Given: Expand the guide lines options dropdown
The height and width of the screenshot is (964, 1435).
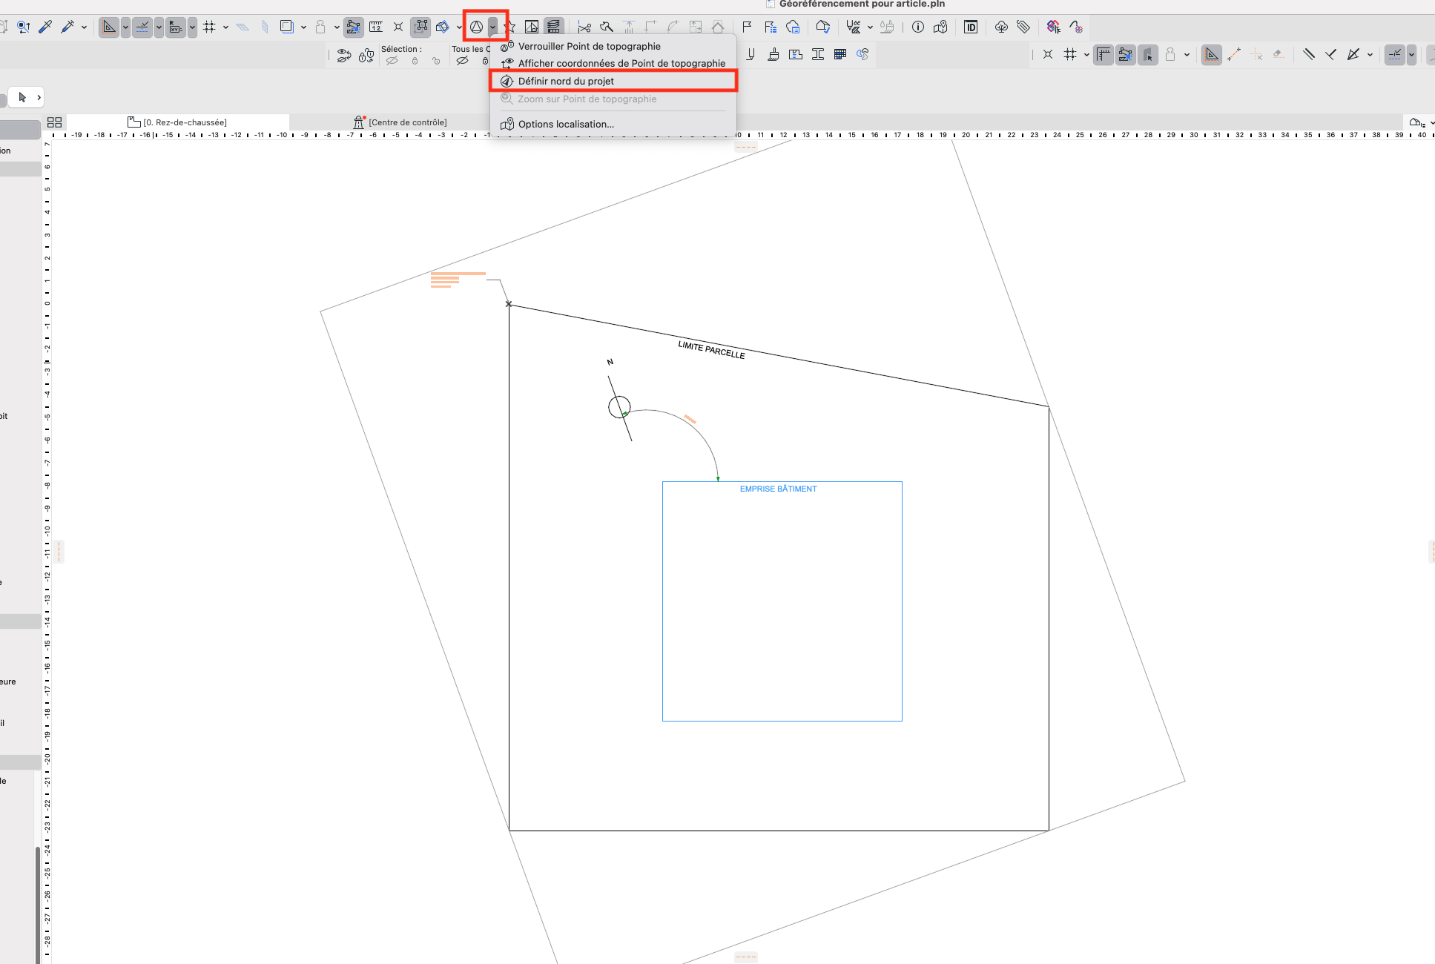Looking at the screenshot, I should [x=125, y=27].
